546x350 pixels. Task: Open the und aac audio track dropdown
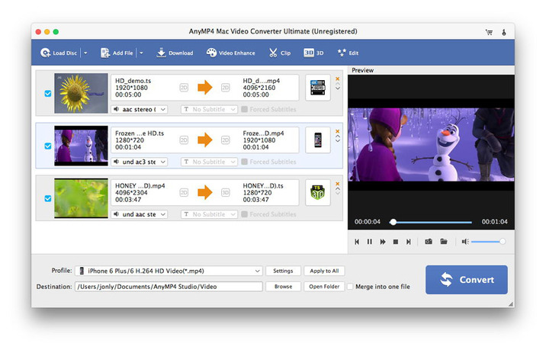140,214
